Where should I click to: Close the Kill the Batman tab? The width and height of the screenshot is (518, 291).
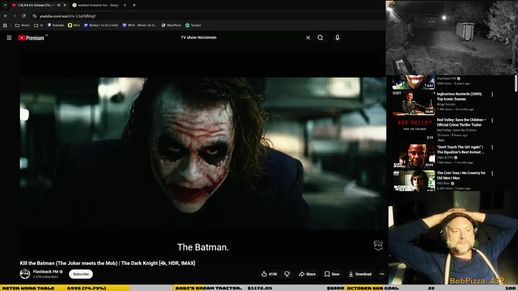pos(65,5)
